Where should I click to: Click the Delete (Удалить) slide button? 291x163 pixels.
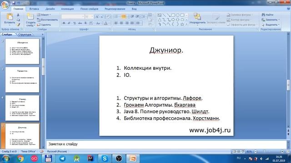click(x=44, y=24)
